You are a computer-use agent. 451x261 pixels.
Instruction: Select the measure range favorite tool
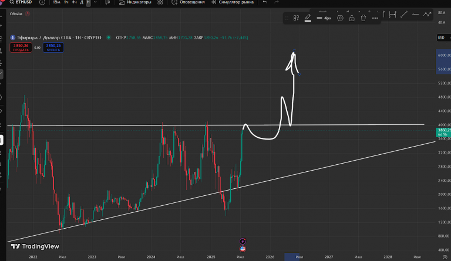(392, 14)
